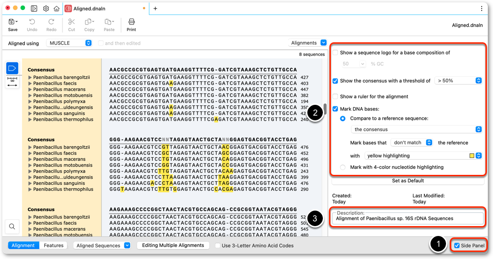Expand Paenibacillus motobuensis in first block

point(30,95)
